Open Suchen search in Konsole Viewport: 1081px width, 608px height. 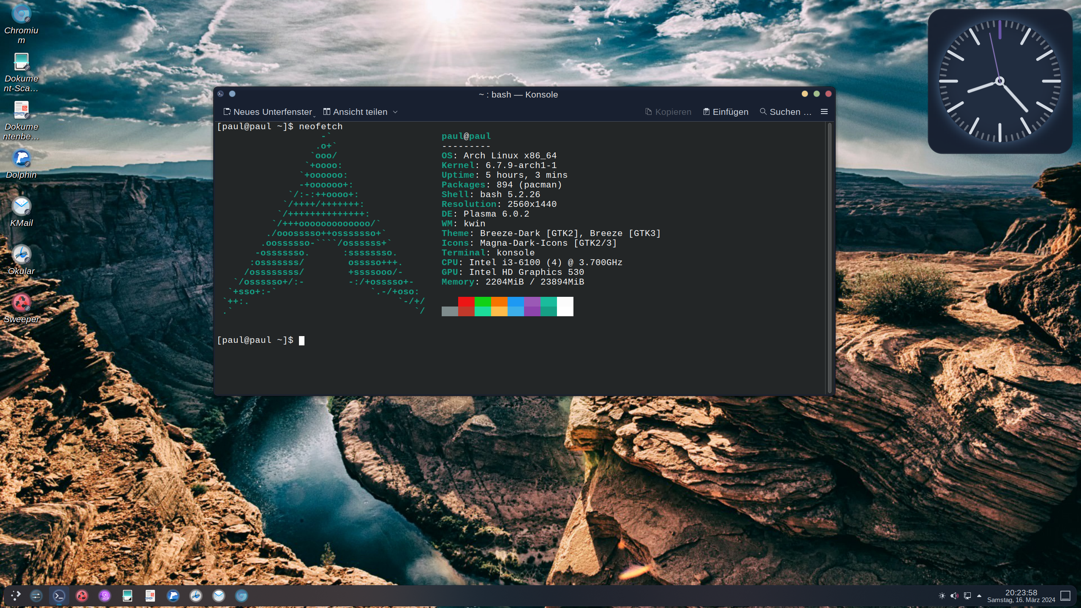coord(785,112)
